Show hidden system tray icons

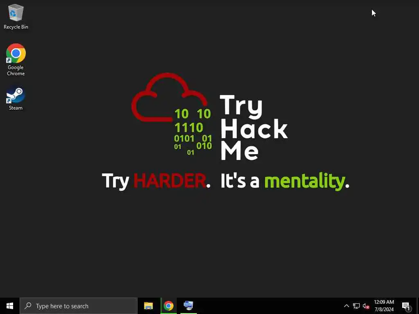coord(346,306)
